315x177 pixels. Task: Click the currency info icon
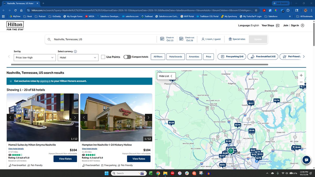coord(75,52)
